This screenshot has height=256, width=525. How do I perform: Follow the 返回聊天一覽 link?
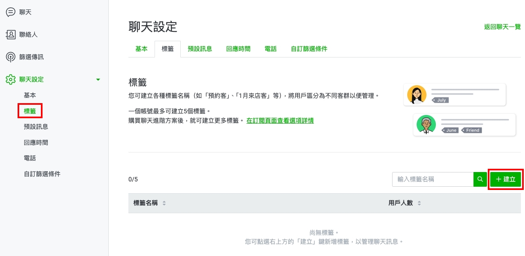click(502, 27)
